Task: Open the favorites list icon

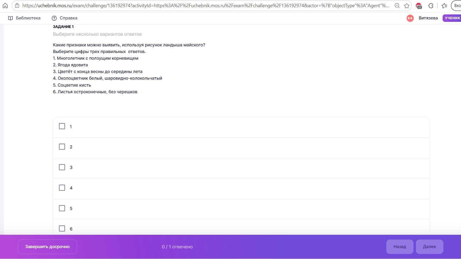Action: tap(444, 5)
